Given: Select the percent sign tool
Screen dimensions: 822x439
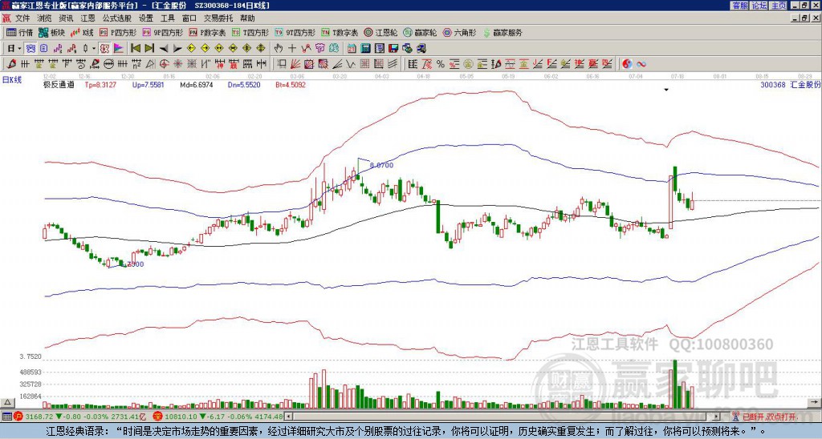Looking at the screenshot, I should pos(440,63).
